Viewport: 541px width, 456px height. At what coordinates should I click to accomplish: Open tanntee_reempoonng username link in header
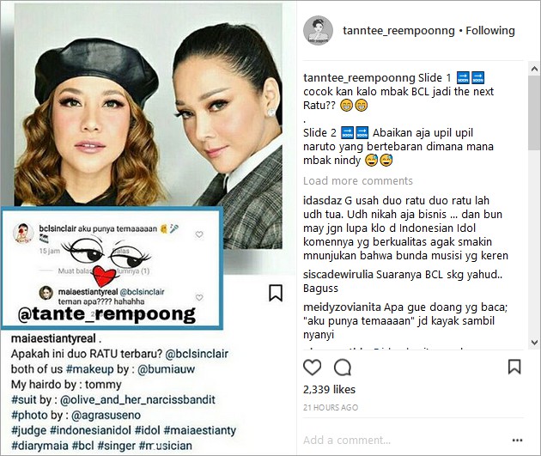point(398,31)
